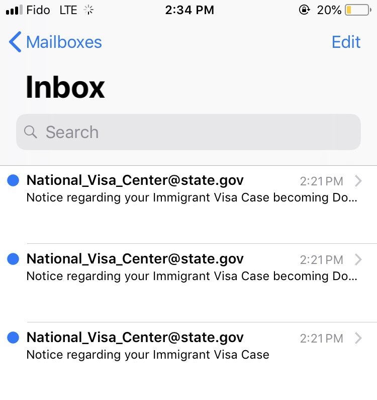Open third email via its right chevron
The image size is (377, 400).
(358, 338)
